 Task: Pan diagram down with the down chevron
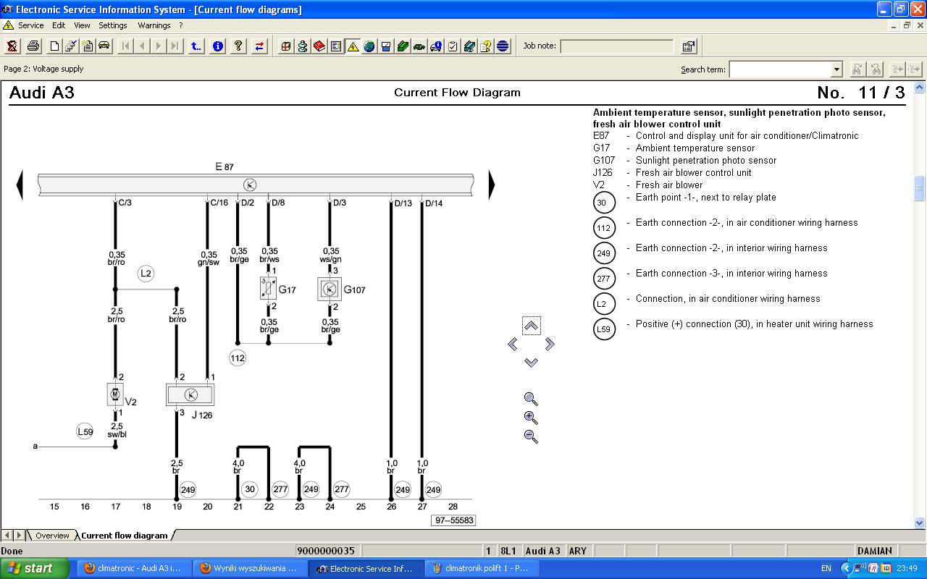pyautogui.click(x=531, y=362)
